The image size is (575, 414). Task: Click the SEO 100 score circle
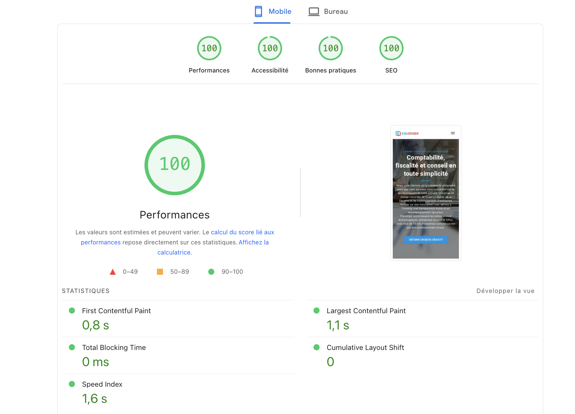[x=391, y=48]
